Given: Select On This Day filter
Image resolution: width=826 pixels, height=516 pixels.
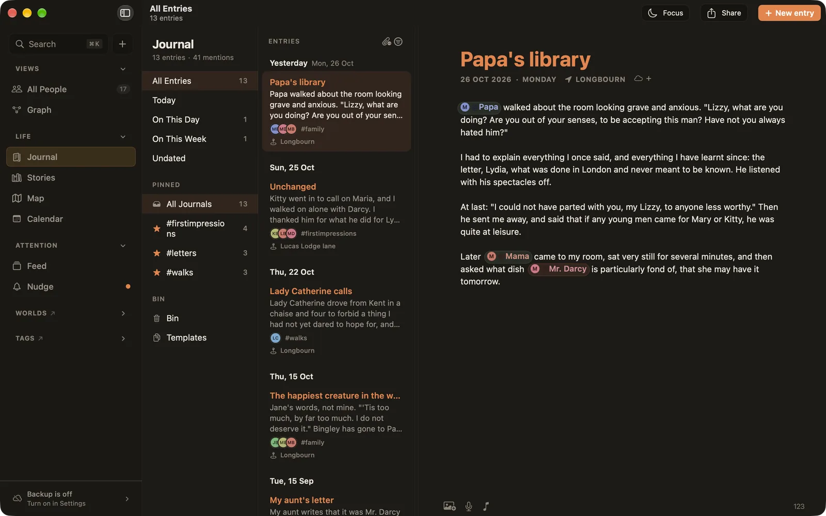Looking at the screenshot, I should (200, 120).
